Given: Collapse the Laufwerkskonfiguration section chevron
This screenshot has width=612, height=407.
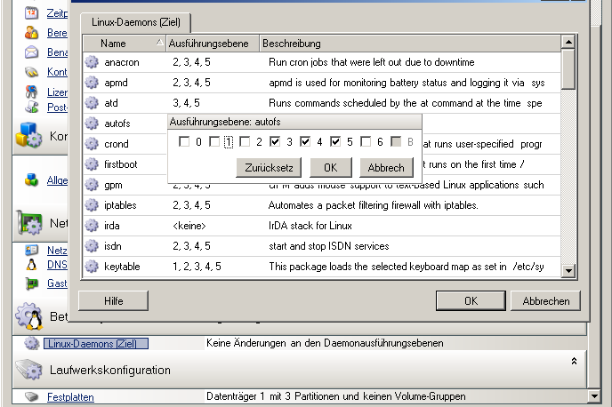Looking at the screenshot, I should point(574,361).
